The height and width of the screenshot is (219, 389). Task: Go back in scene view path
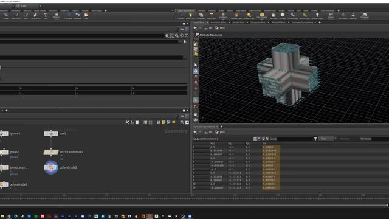pyautogui.click(x=195, y=28)
